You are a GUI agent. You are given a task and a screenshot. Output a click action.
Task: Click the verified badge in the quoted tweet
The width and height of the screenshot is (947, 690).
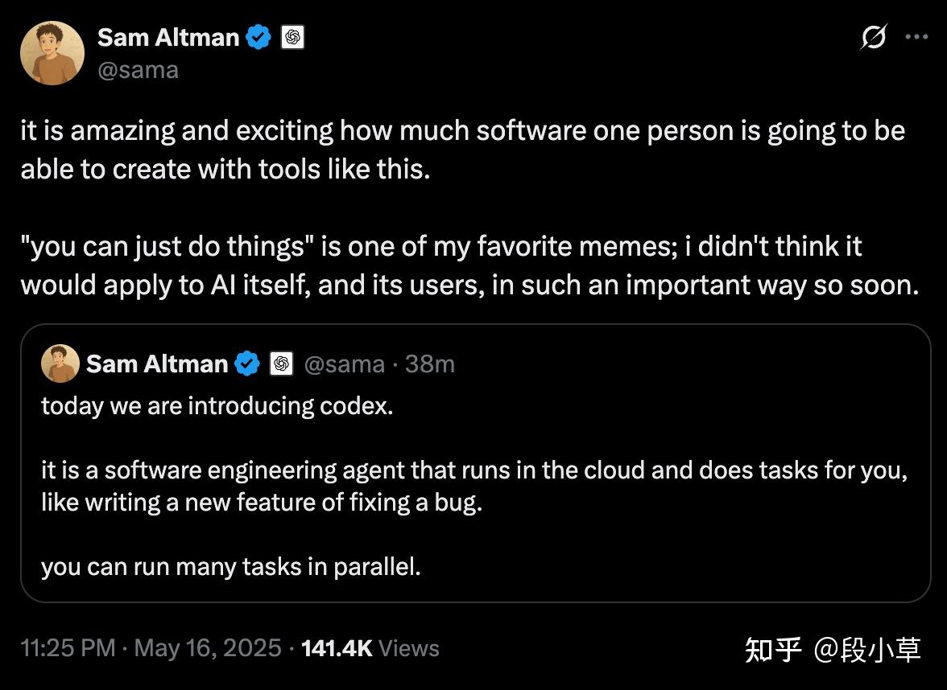(247, 364)
